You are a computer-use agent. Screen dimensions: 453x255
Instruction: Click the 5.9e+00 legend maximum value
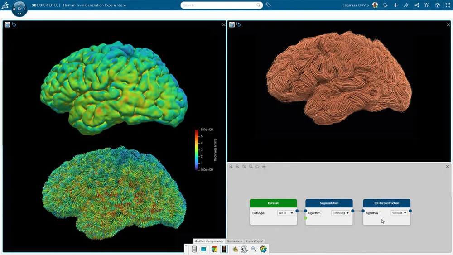[x=207, y=130]
